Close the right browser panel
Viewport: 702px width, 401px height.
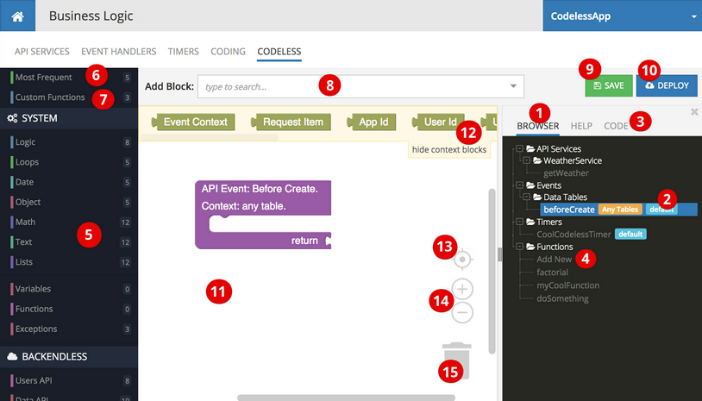tap(694, 112)
